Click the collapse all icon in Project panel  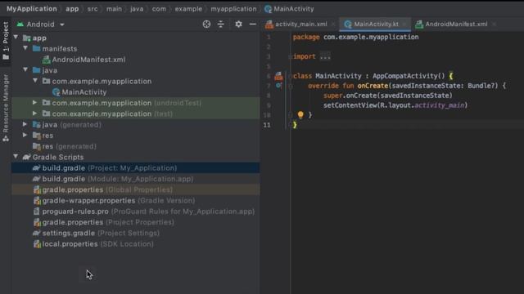coord(221,24)
